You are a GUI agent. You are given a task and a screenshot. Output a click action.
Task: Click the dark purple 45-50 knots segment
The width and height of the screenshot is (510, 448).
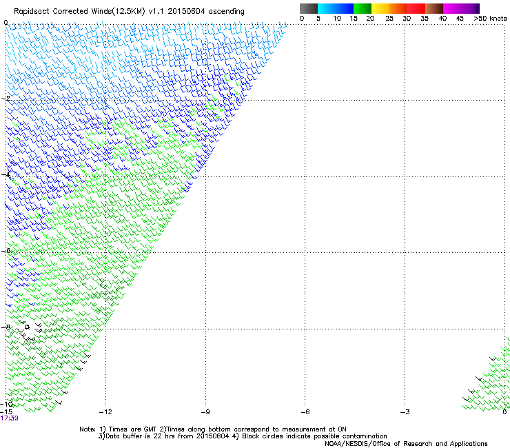pos(470,8)
